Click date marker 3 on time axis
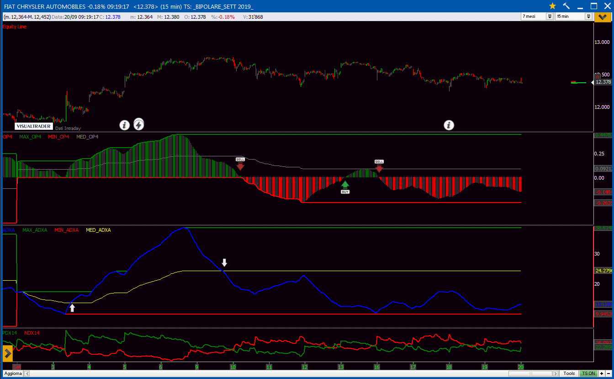 tap(53, 367)
